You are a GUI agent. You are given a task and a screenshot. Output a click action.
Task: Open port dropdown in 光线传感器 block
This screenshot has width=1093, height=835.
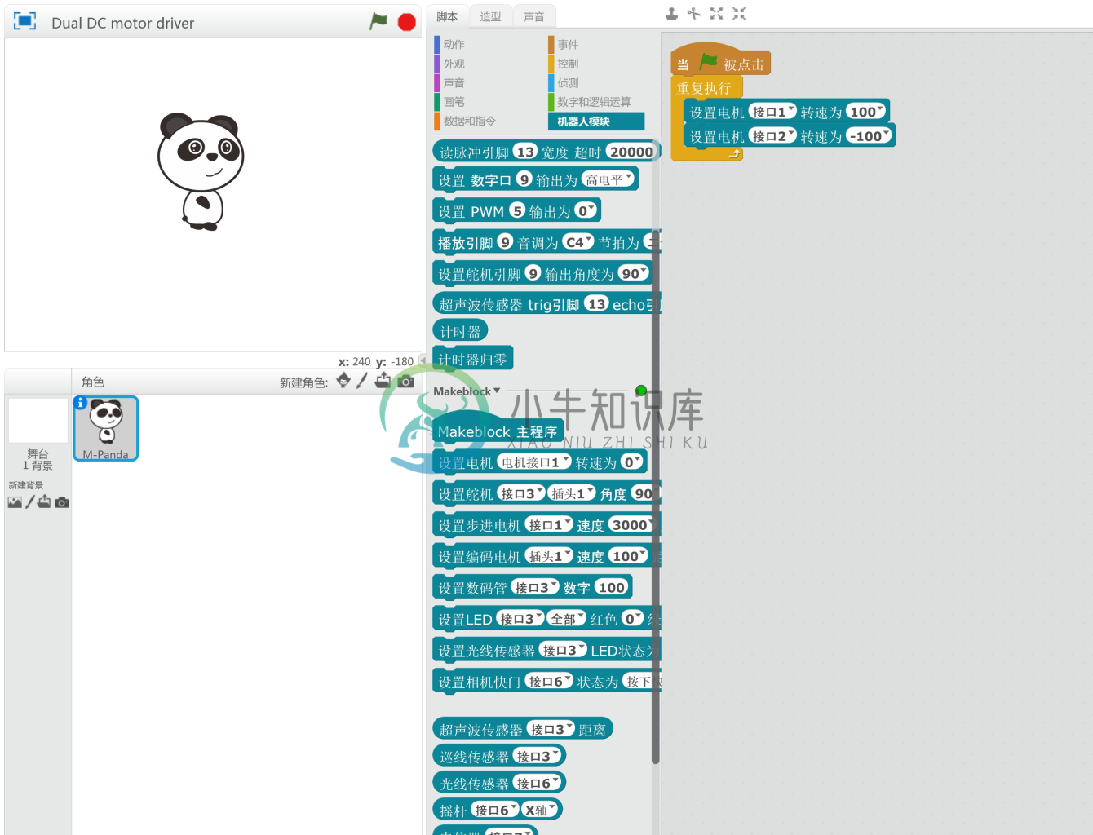(538, 783)
